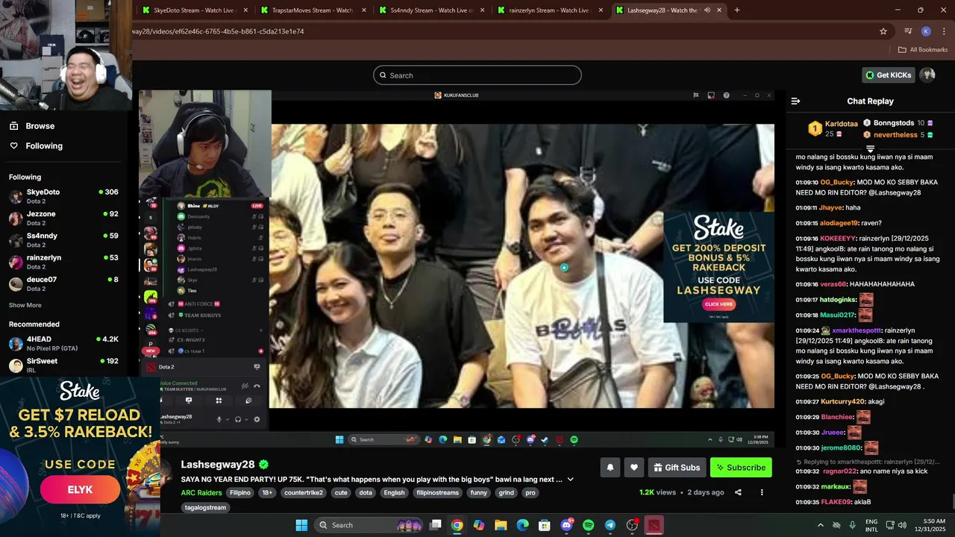The image size is (955, 537).
Task: Select the filipinostreams tag
Action: click(439, 493)
